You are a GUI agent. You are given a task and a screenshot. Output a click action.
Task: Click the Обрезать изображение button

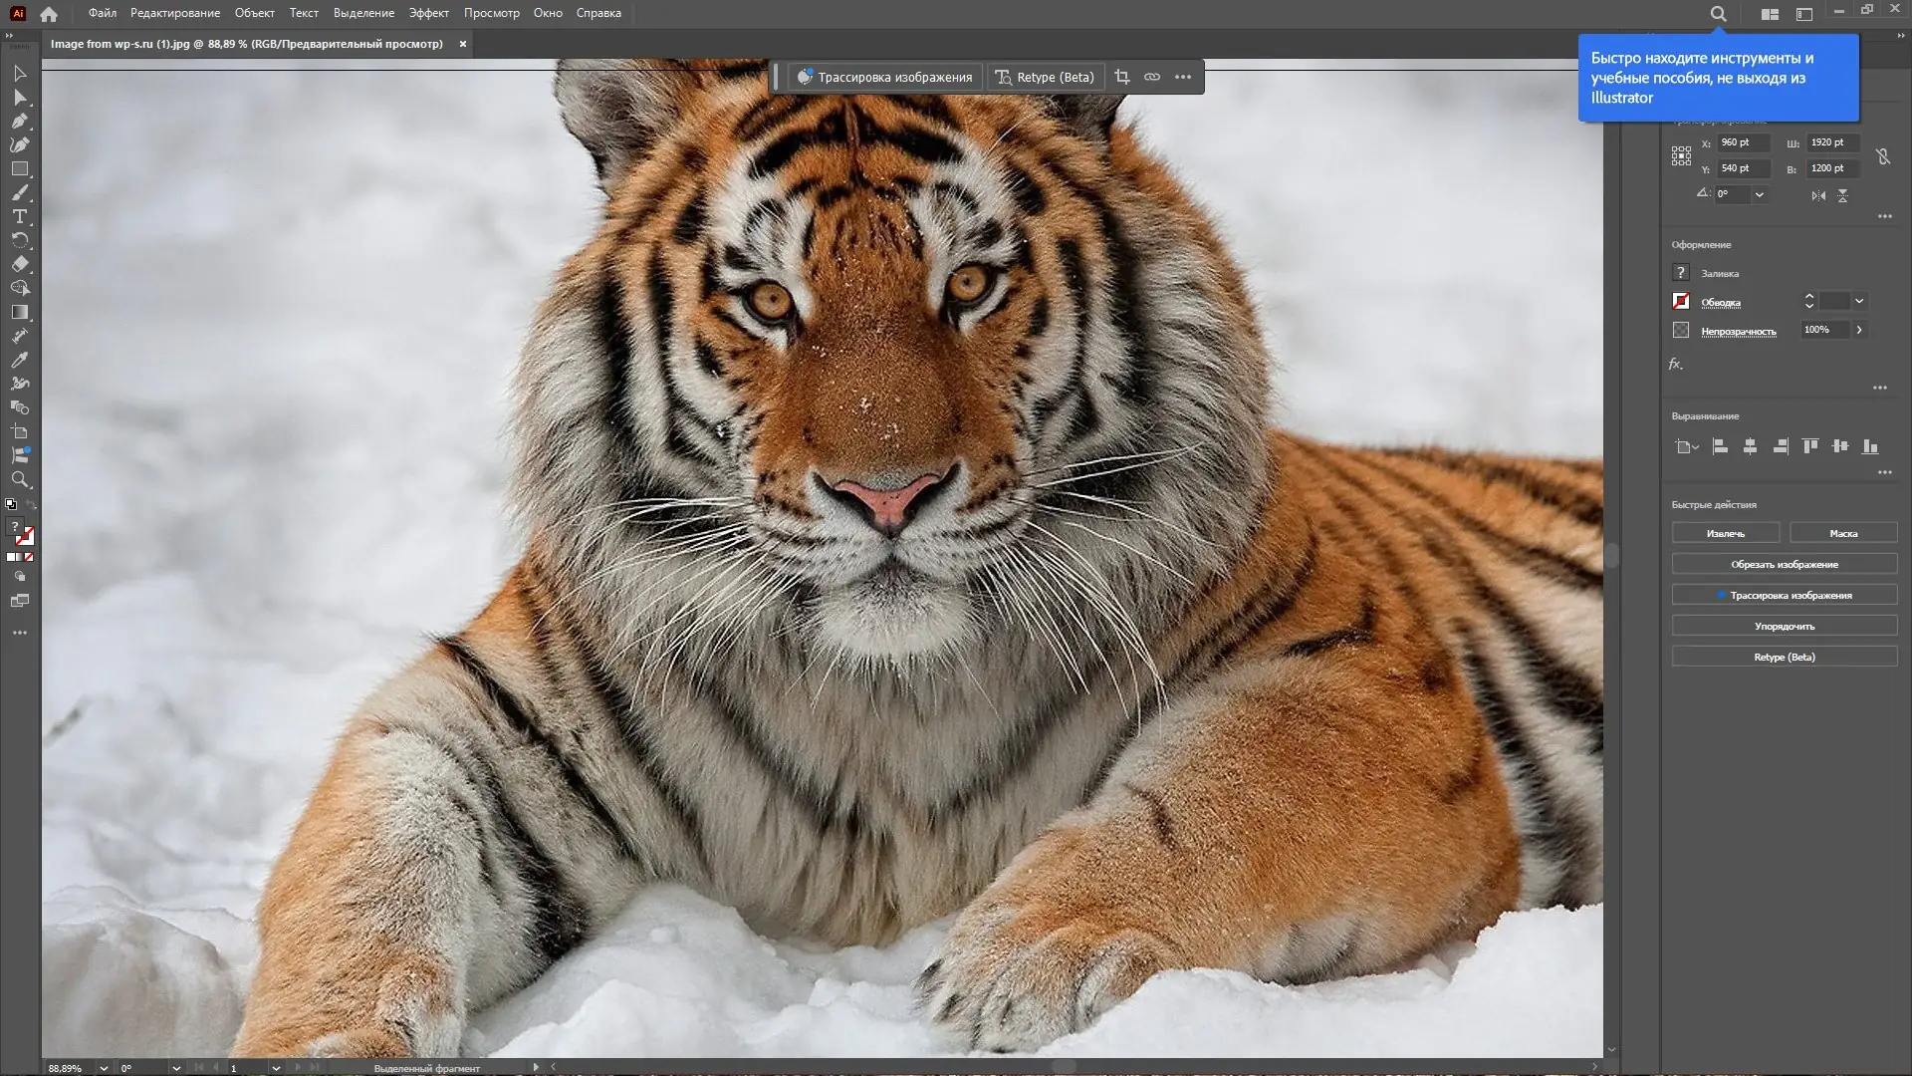[1784, 564]
